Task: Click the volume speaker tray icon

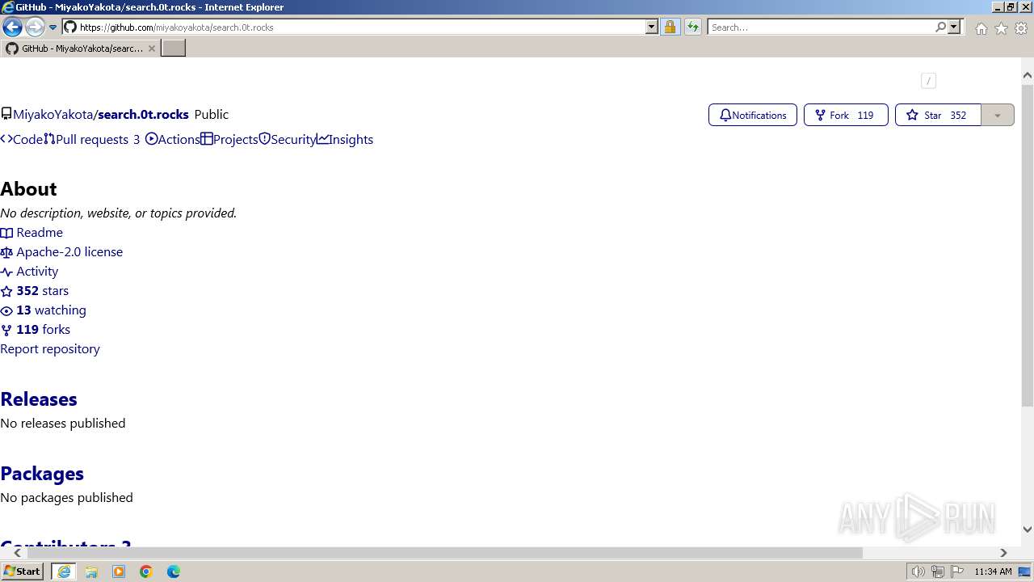Action: [918, 571]
